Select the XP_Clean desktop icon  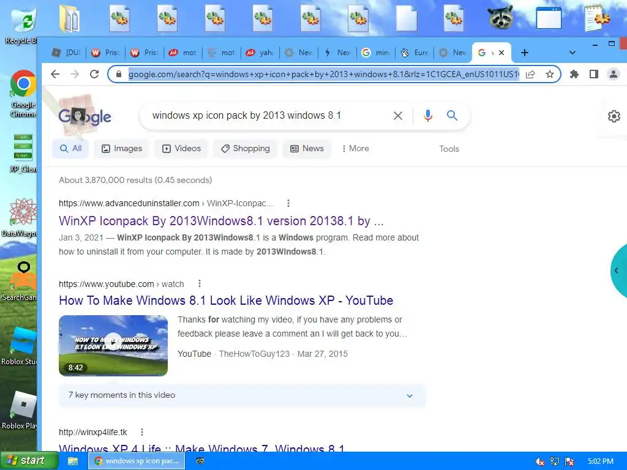click(23, 153)
